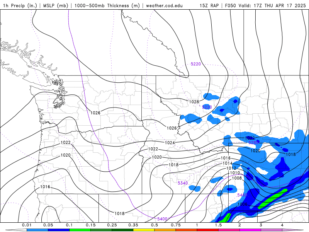The height and width of the screenshot is (232, 309).
Task: Click the 1012 isobar label
Action: click(231, 168)
